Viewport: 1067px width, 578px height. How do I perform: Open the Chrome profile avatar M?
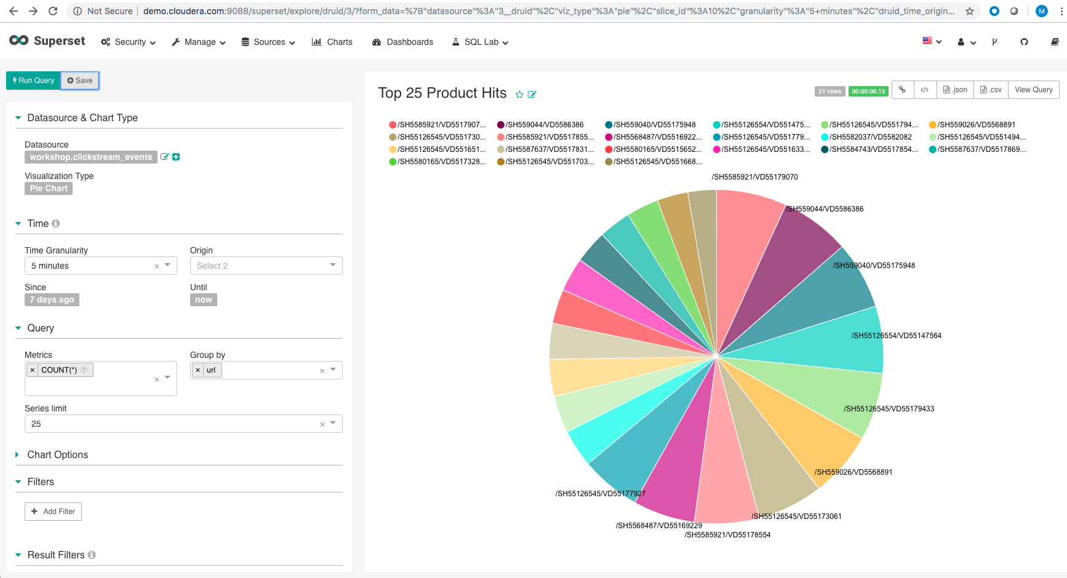click(x=1042, y=11)
